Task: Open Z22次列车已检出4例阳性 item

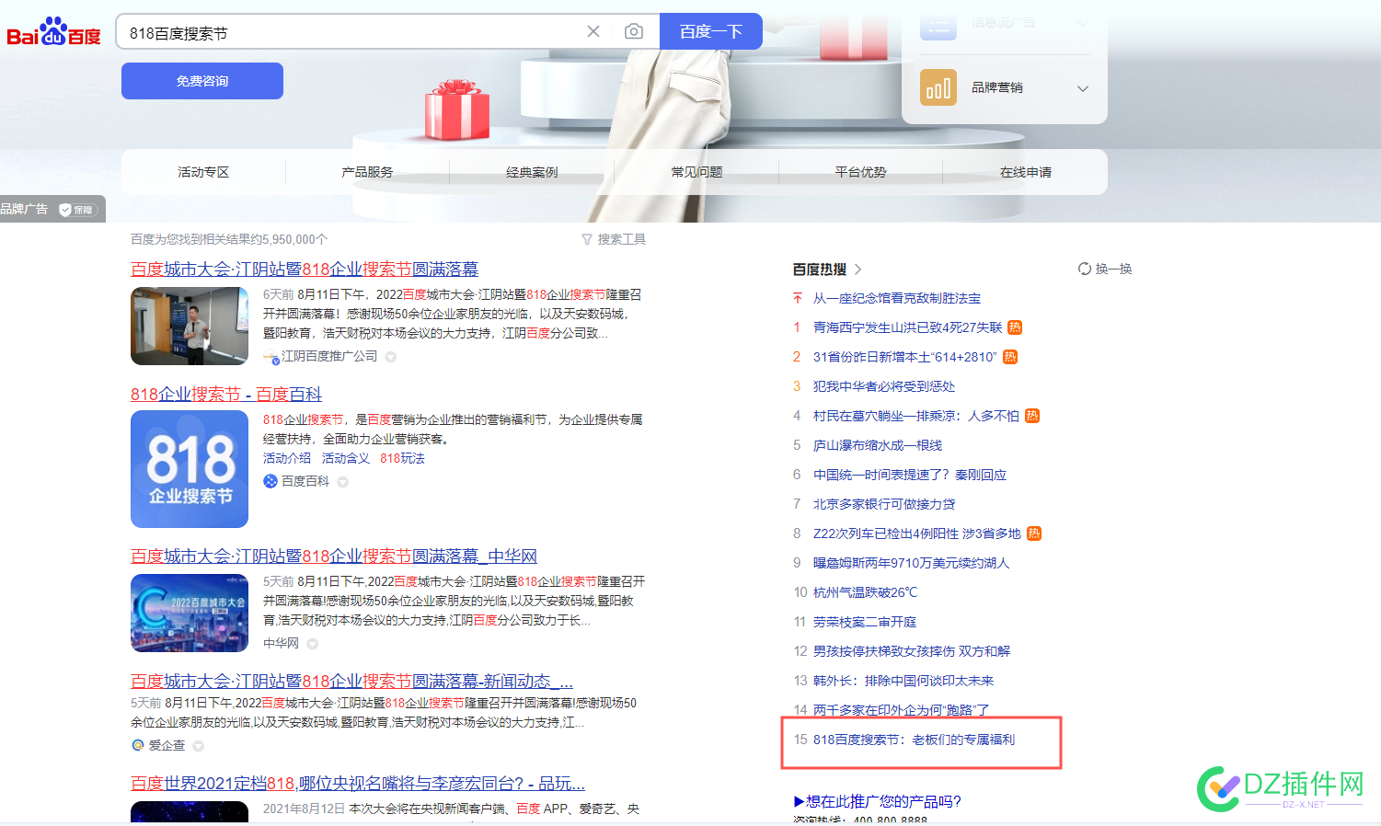Action: coord(917,533)
